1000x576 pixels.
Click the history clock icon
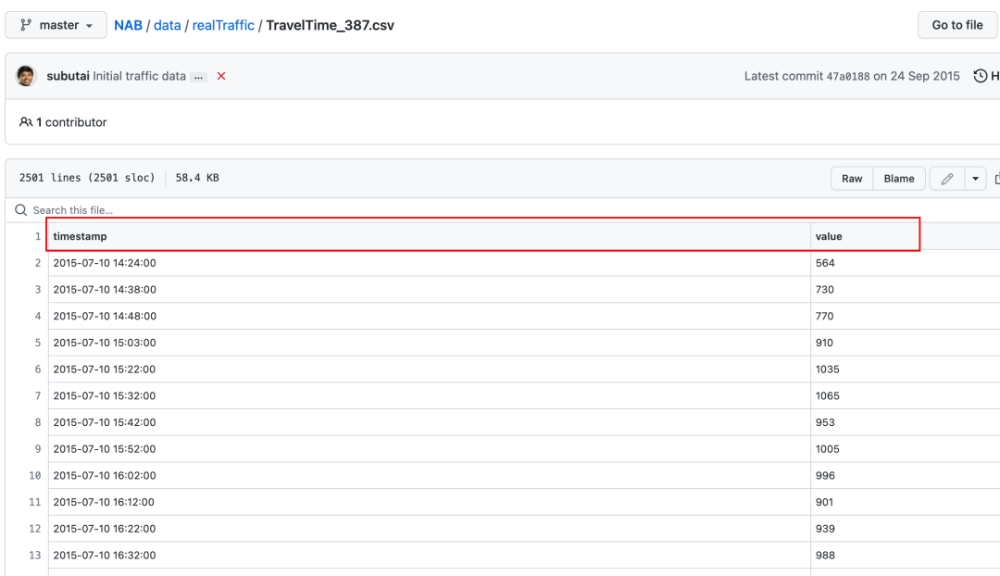point(980,76)
